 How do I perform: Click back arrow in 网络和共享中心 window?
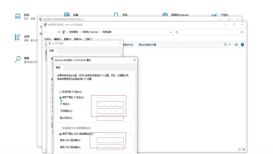41,27
